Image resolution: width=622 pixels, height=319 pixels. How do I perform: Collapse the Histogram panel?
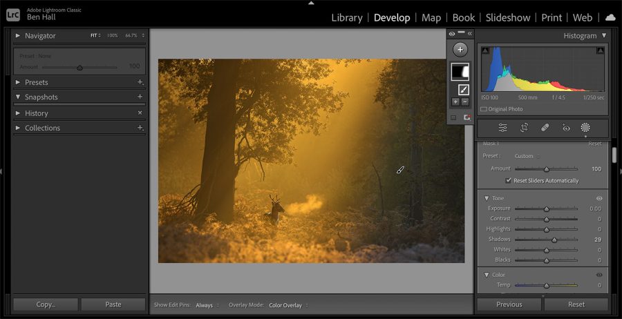pos(604,36)
